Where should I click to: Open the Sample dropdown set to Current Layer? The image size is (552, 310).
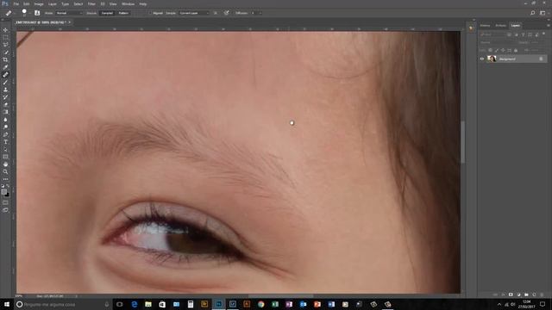(194, 13)
